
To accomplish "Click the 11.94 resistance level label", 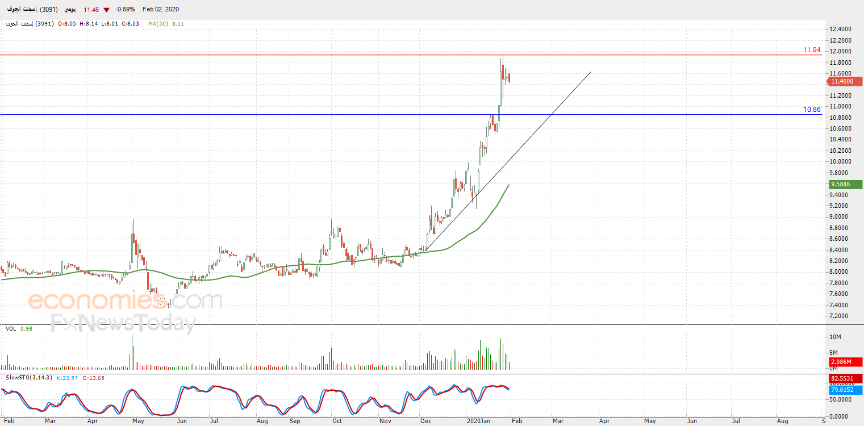I will pos(812,50).
